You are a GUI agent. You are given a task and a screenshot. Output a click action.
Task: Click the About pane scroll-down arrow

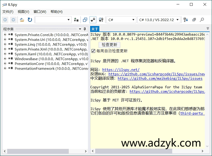point(207,146)
